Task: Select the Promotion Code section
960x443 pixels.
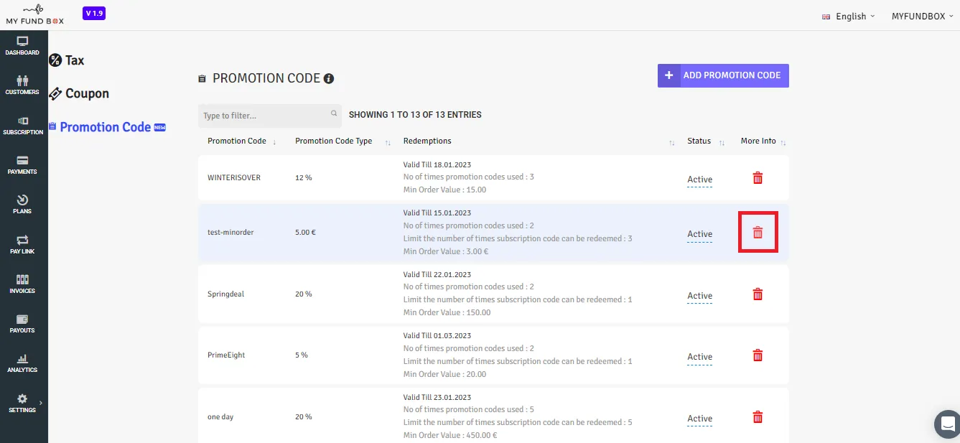Action: (107, 127)
